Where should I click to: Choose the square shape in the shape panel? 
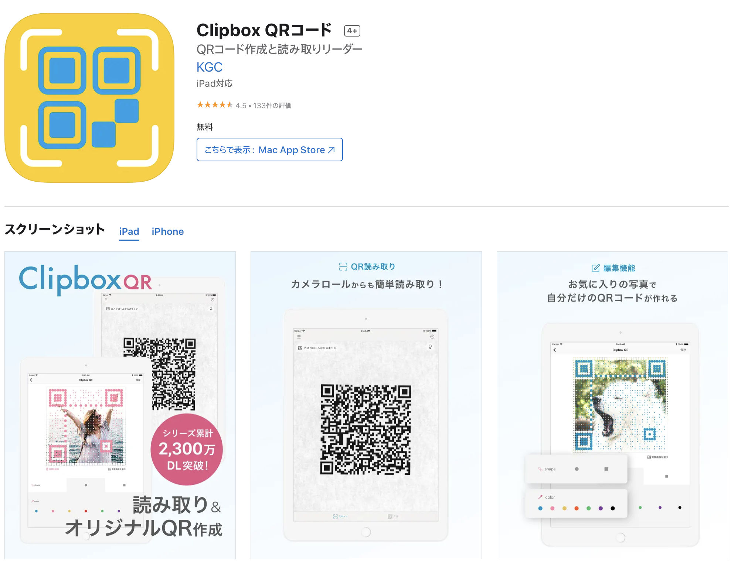pos(606,469)
